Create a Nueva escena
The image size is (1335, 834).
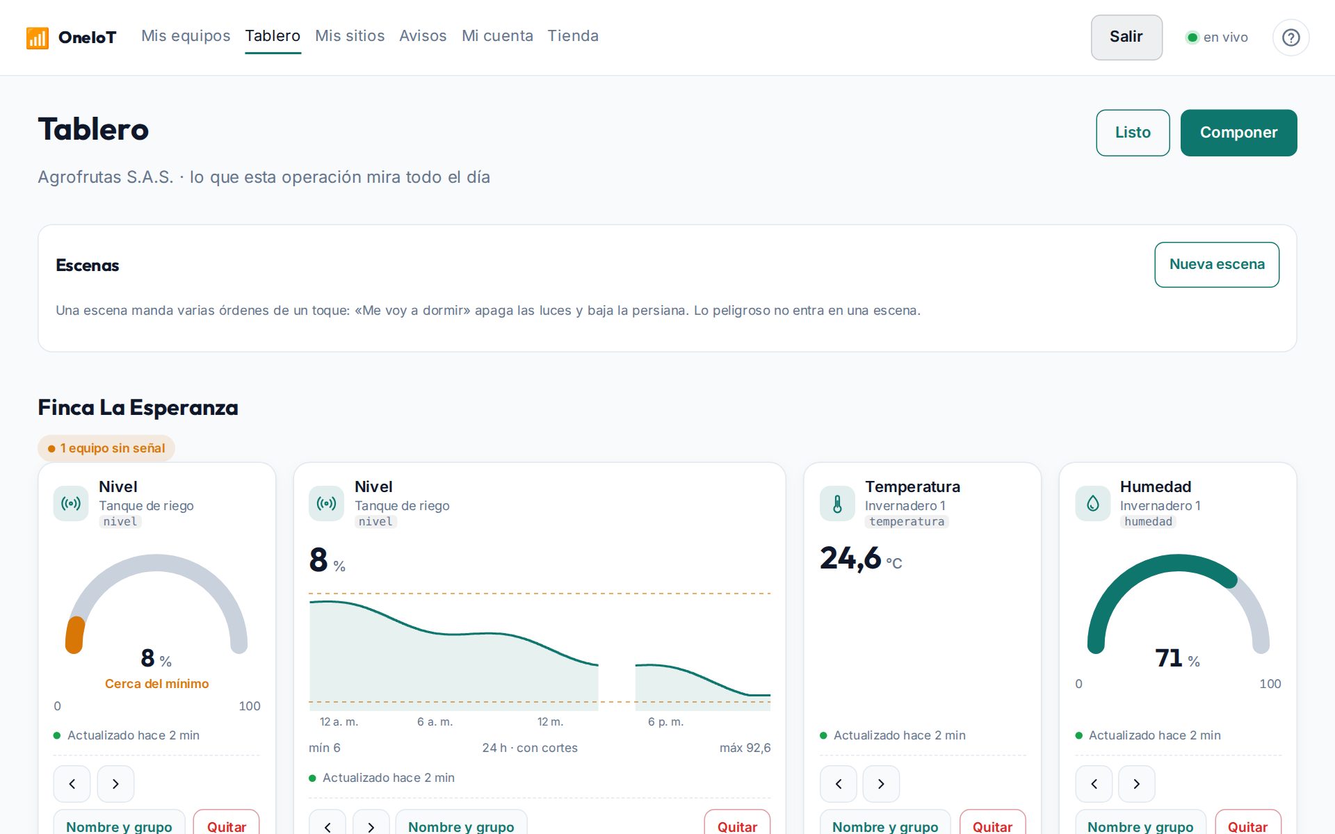point(1217,265)
